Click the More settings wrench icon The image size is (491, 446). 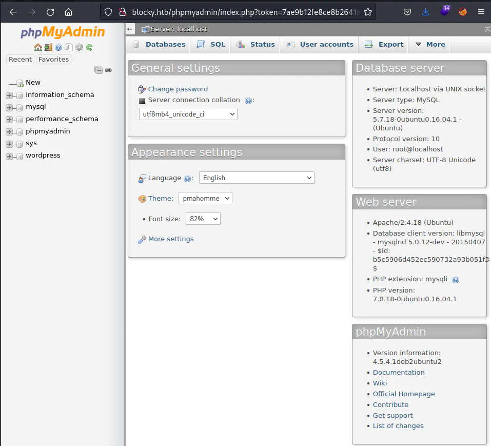coord(142,240)
